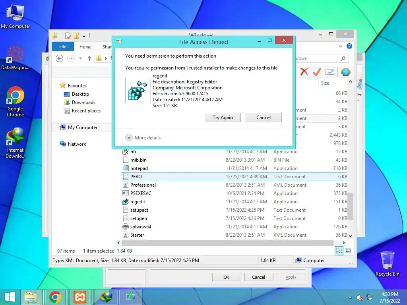Select the setupact text document
The height and width of the screenshot is (305, 407).
[x=235, y=210]
